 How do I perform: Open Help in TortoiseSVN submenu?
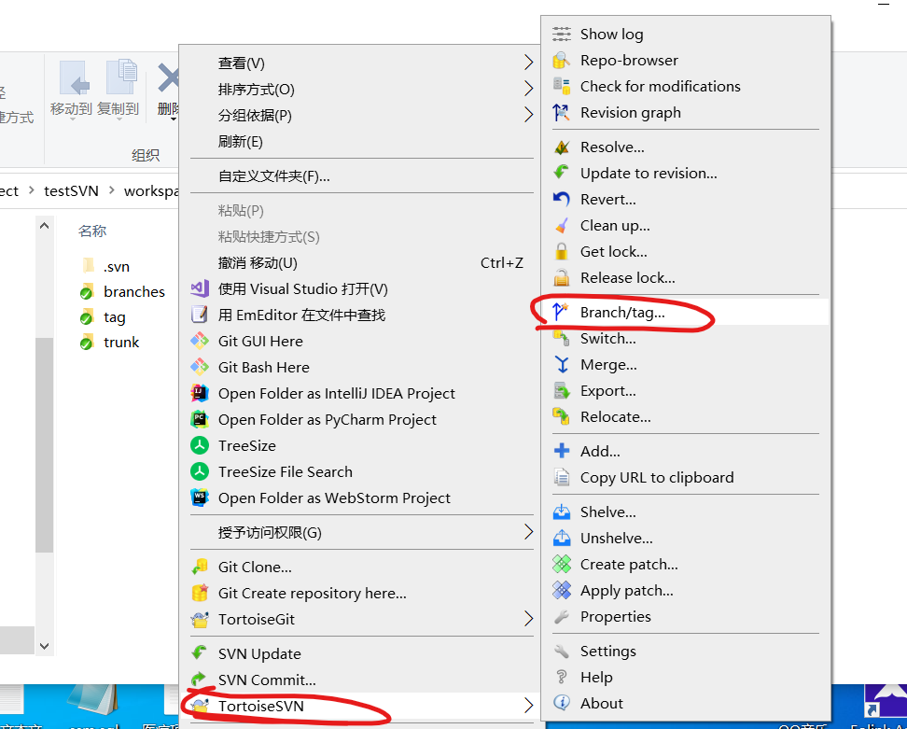point(686,677)
